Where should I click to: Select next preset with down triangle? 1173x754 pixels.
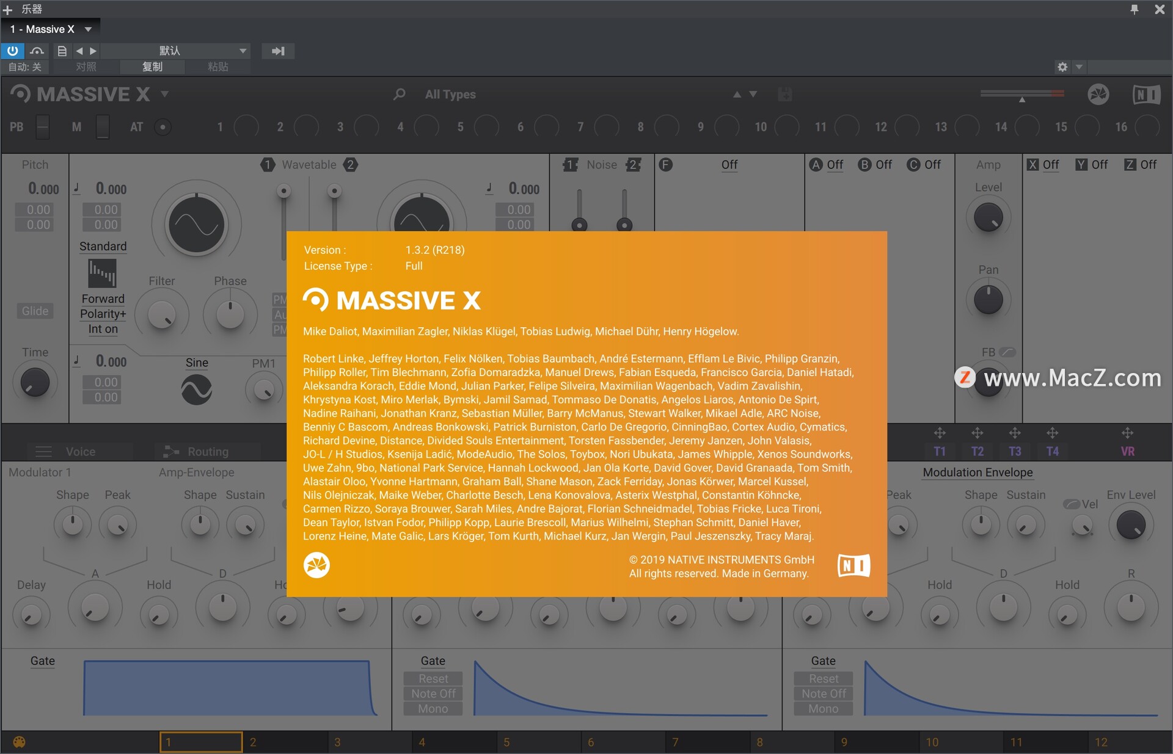(753, 94)
